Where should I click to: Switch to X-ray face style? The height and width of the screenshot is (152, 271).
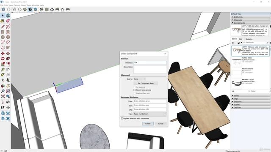3,10
